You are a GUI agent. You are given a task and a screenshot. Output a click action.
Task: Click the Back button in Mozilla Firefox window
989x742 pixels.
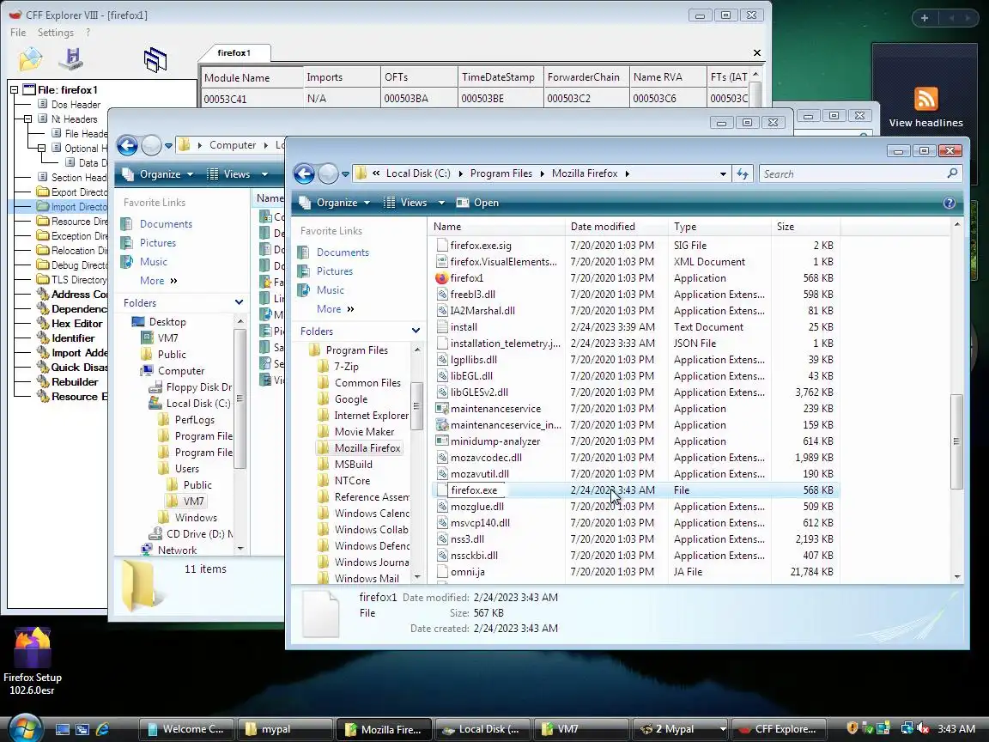pos(304,173)
